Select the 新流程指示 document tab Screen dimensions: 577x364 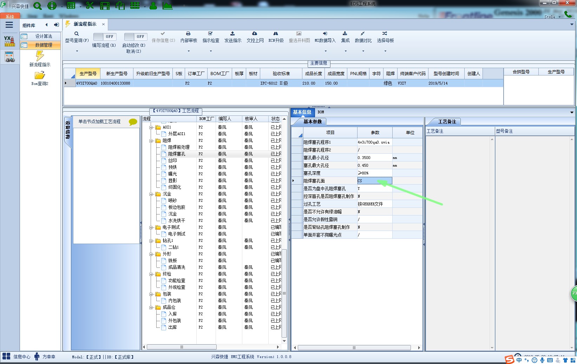click(85, 24)
